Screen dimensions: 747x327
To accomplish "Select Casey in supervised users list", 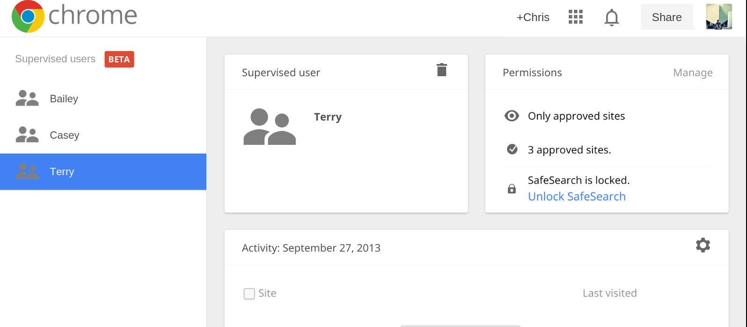I will (x=65, y=135).
